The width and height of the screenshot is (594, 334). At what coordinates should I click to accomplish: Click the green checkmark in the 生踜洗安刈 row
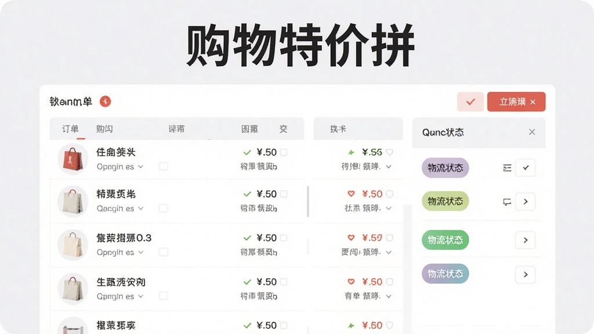(x=247, y=282)
